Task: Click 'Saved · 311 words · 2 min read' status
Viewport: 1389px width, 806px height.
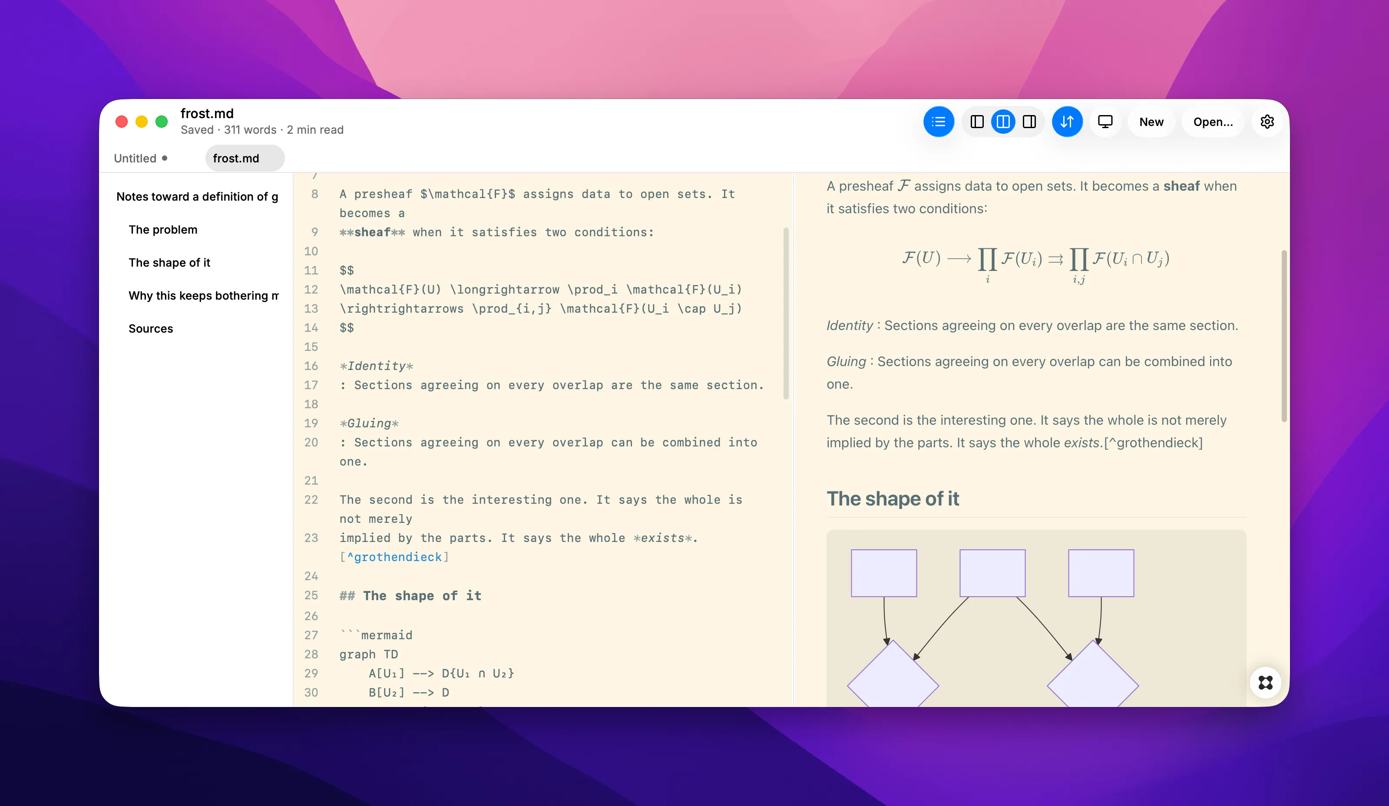Action: (x=262, y=130)
